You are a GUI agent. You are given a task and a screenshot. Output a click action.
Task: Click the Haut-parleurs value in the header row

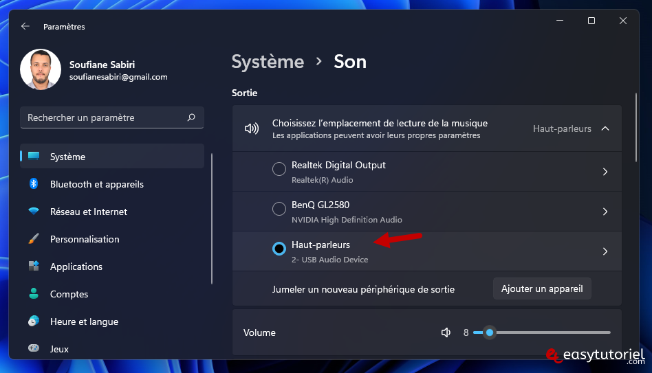[x=562, y=128]
